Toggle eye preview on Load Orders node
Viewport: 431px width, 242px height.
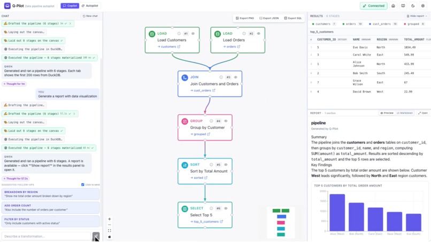tap(258, 34)
